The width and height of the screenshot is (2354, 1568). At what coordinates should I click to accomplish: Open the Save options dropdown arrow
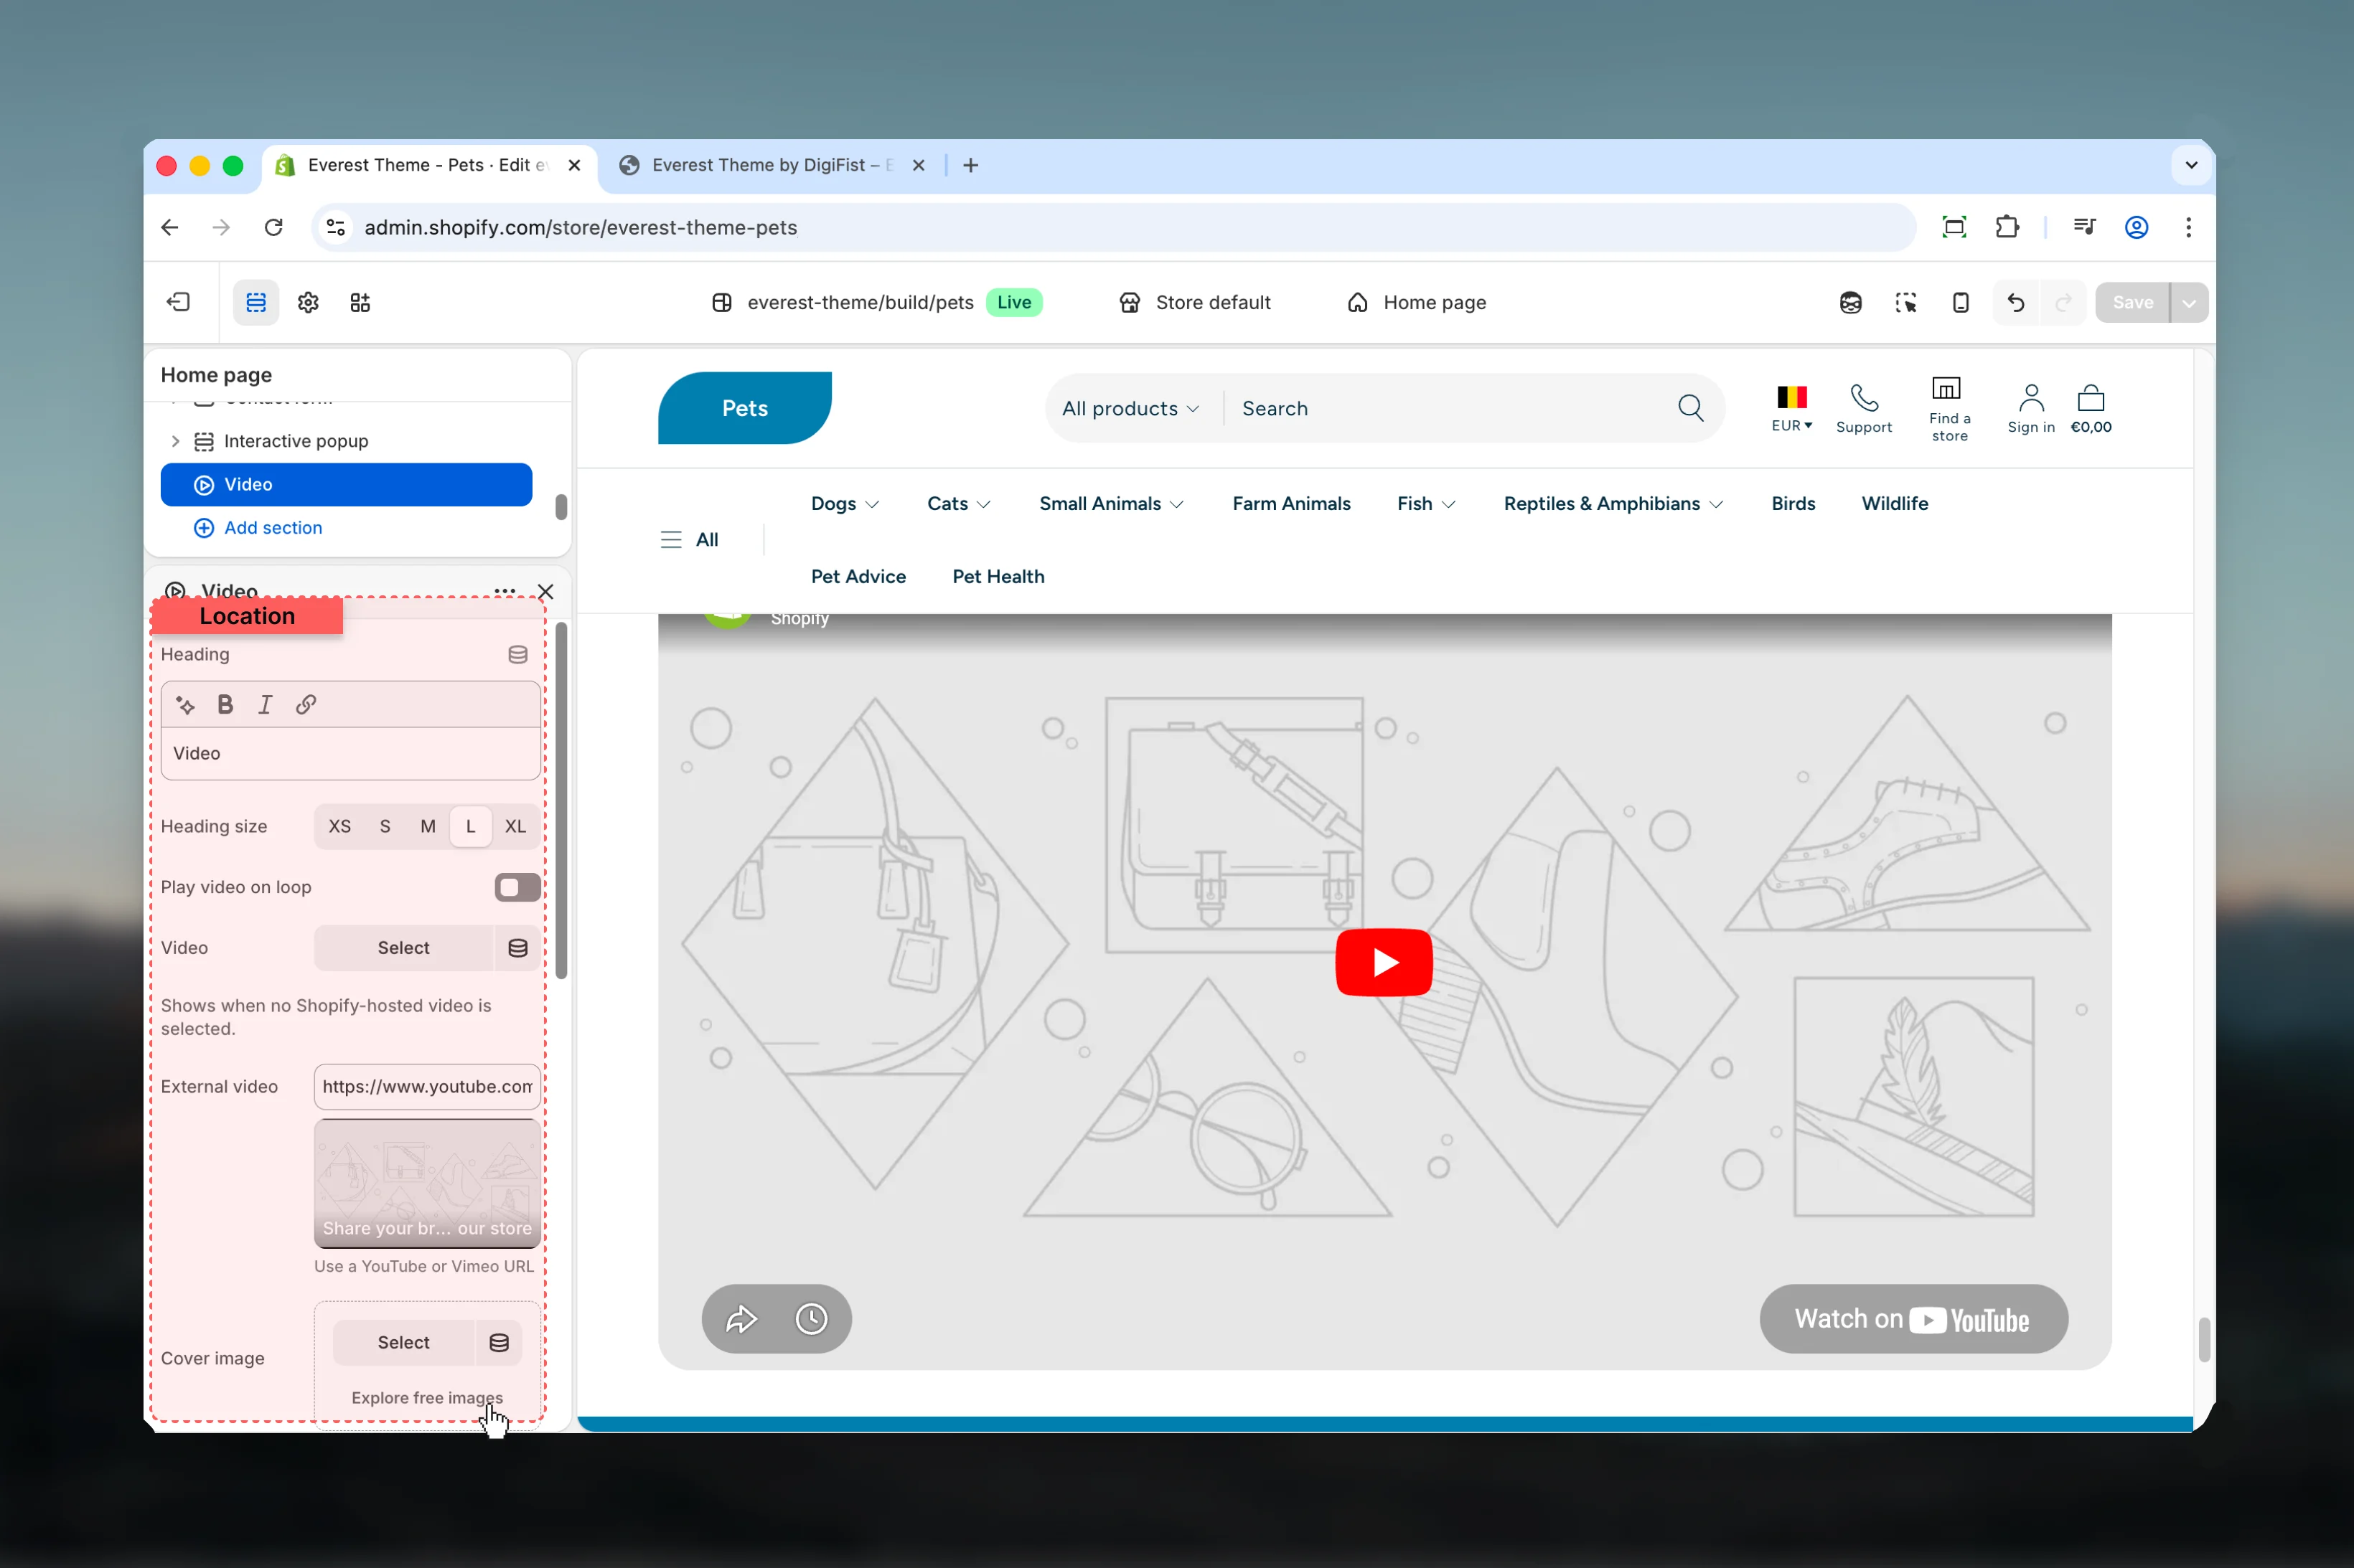tap(2189, 302)
